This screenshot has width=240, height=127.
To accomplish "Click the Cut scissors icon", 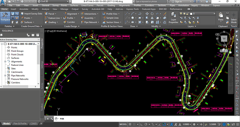I will point(227,14).
